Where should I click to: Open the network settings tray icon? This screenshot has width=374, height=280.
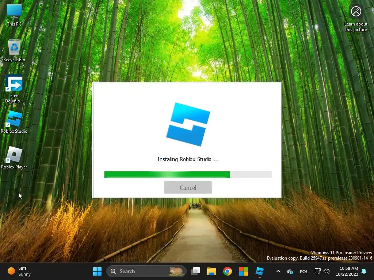pos(317,271)
